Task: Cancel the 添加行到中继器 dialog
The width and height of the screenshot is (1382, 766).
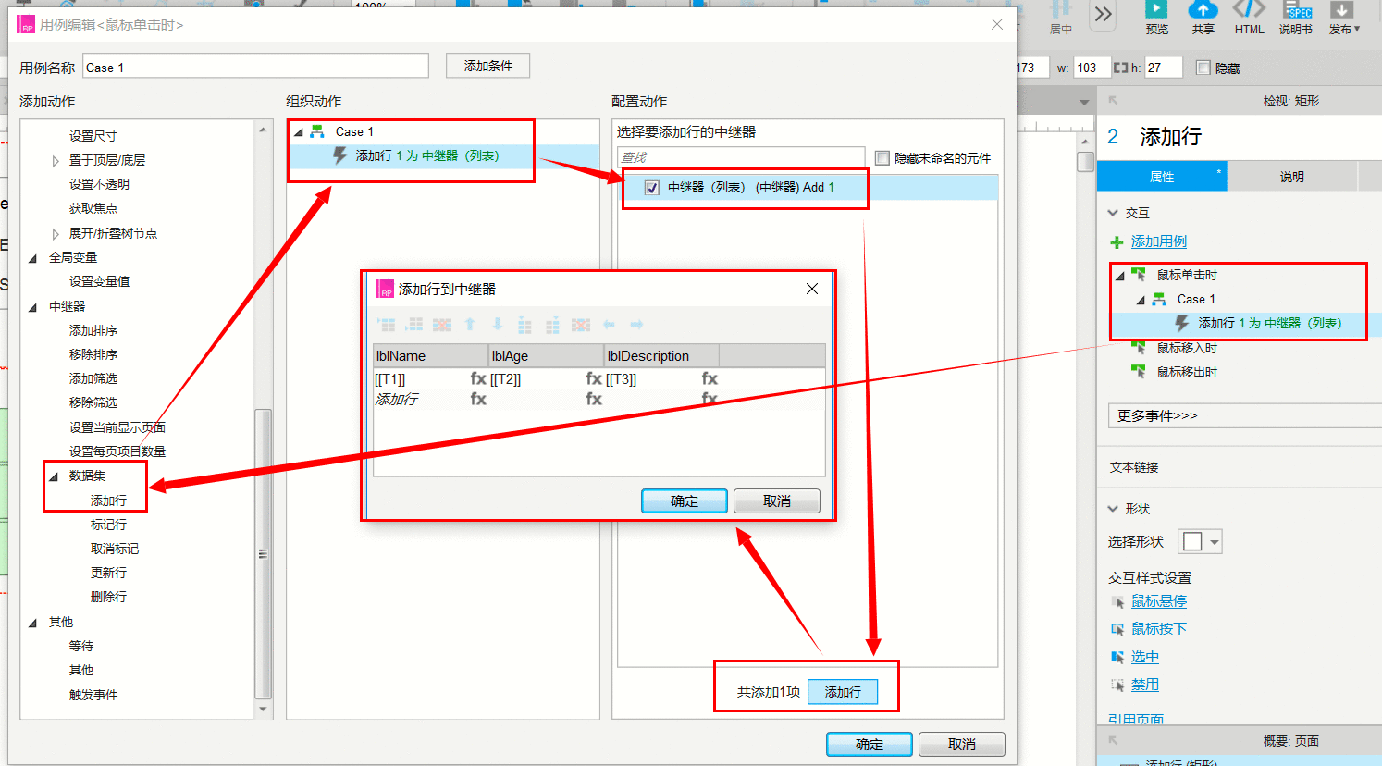Action: click(x=777, y=500)
